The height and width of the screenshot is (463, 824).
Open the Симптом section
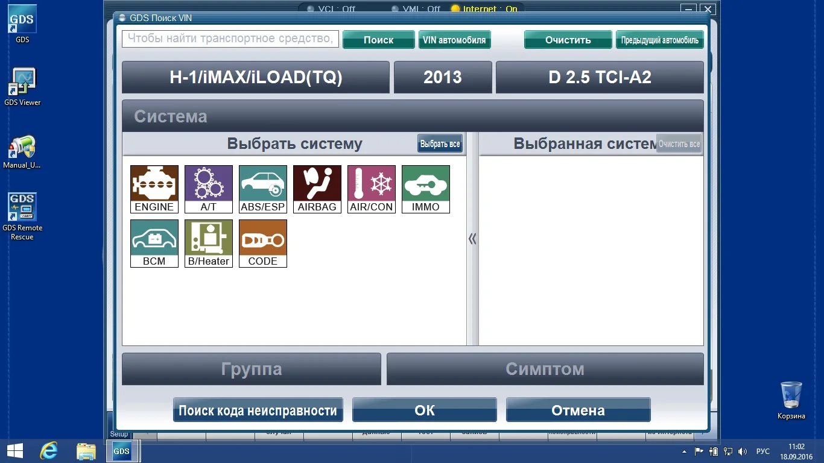[545, 369]
